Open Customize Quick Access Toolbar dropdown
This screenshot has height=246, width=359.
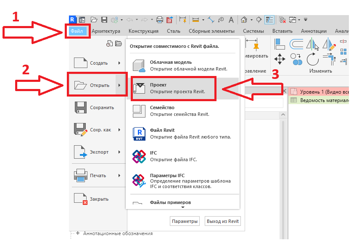click(306, 20)
